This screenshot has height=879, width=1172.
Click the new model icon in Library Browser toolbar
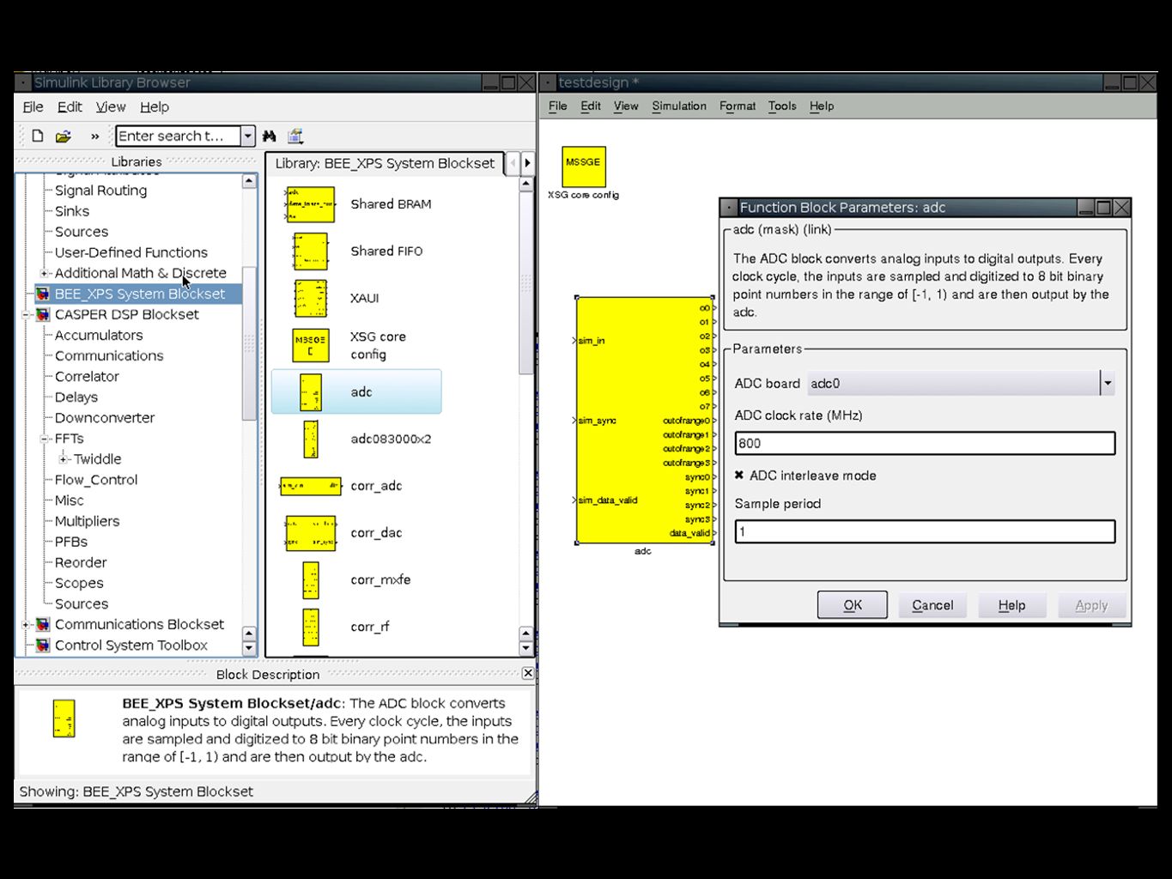[37, 136]
